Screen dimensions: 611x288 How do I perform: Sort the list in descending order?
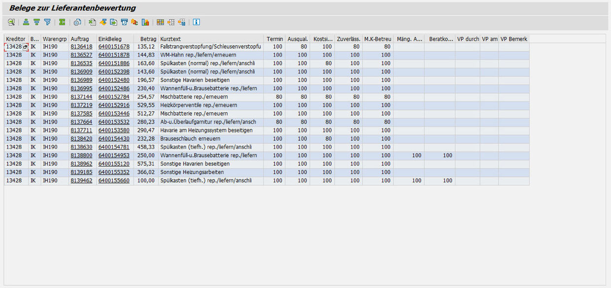(x=36, y=22)
